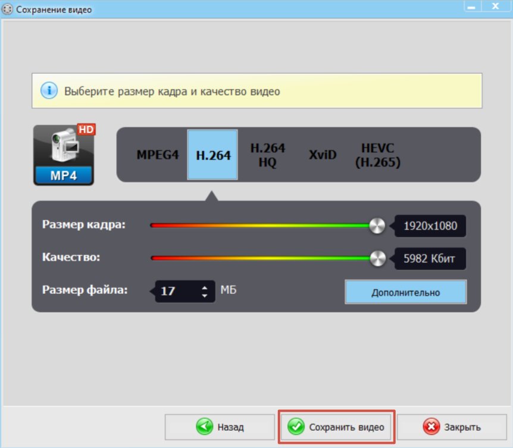Screen dimensions: 513x448
Task: Switch to the H.264 HQ codec
Action: pyautogui.click(x=267, y=155)
